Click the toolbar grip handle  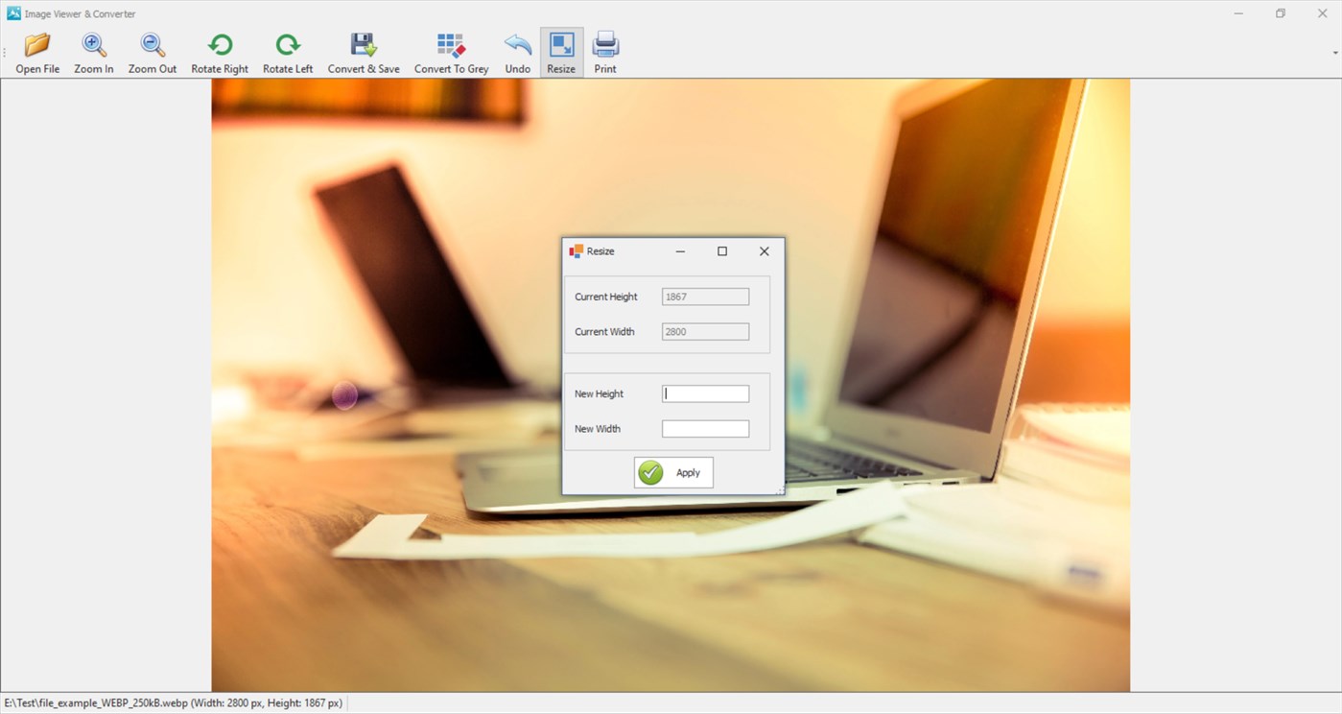point(4,50)
